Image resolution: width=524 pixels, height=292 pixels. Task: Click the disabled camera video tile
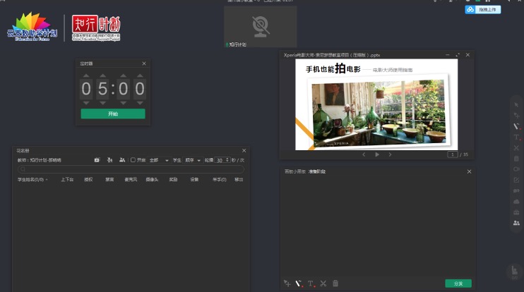261,26
